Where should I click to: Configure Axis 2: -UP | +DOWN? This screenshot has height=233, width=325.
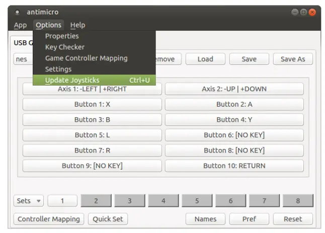234,89
